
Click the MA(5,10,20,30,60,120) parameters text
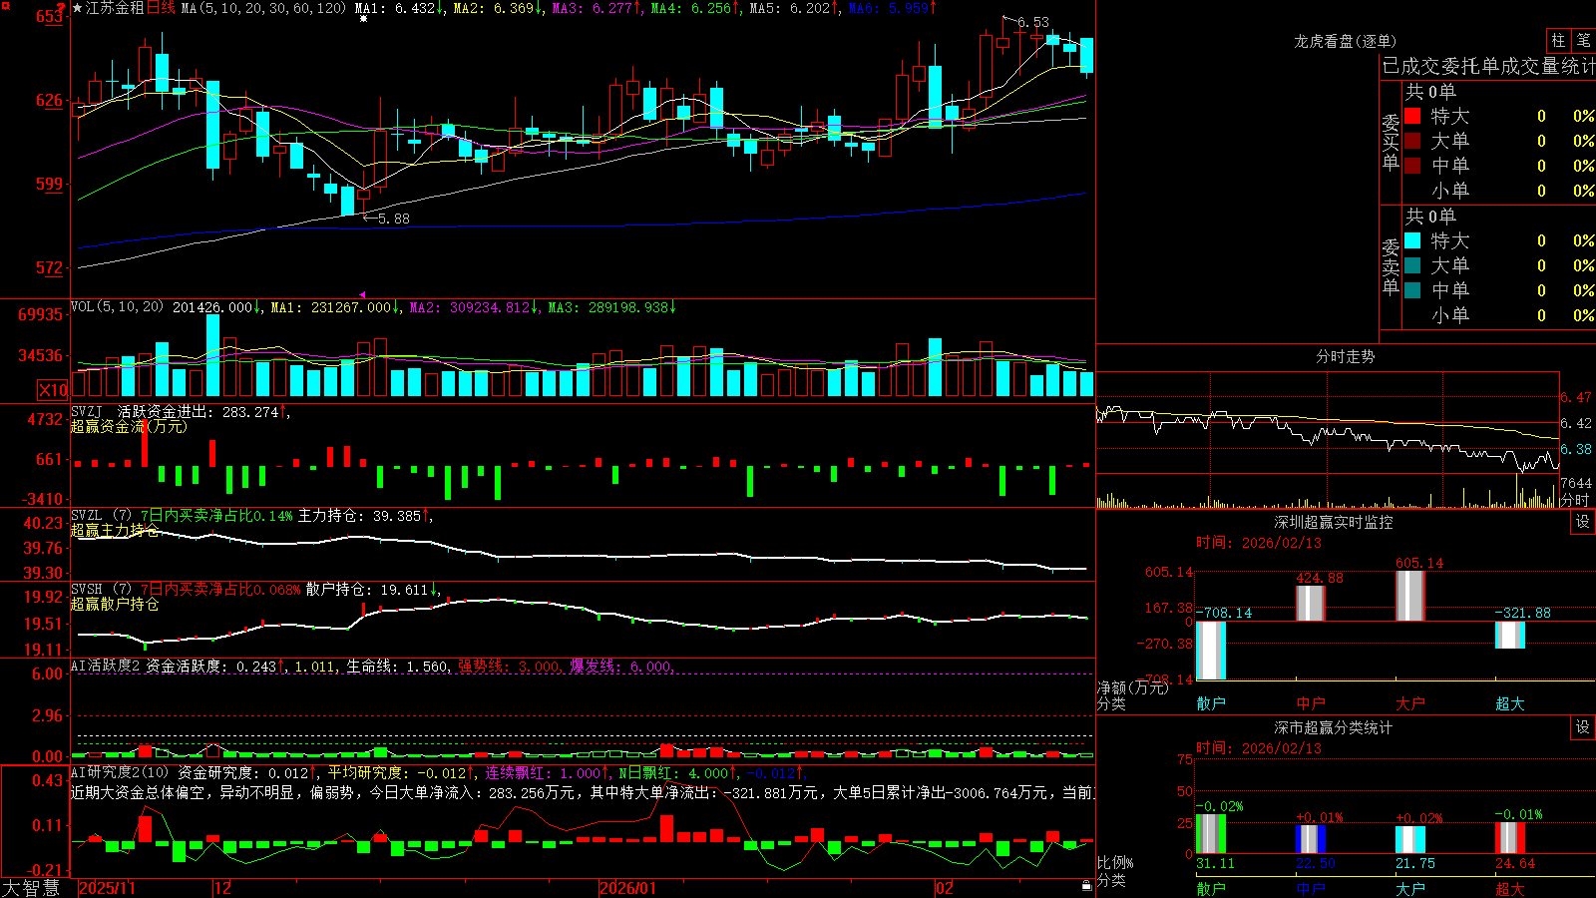pos(263,8)
